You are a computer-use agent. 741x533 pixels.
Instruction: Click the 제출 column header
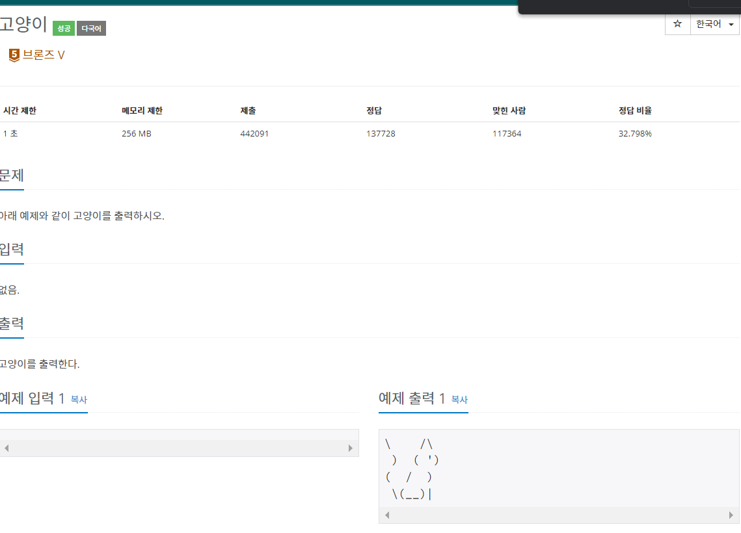248,110
